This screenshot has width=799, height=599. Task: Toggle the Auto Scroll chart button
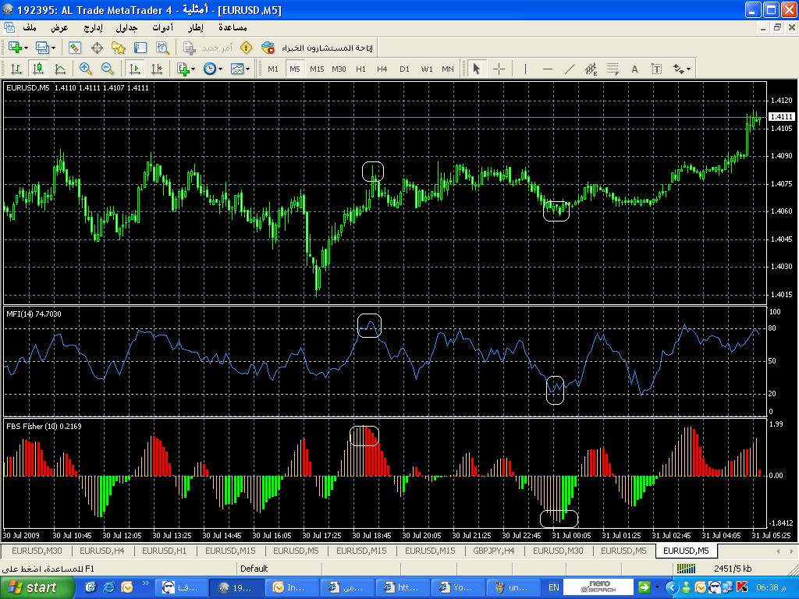coord(136,69)
